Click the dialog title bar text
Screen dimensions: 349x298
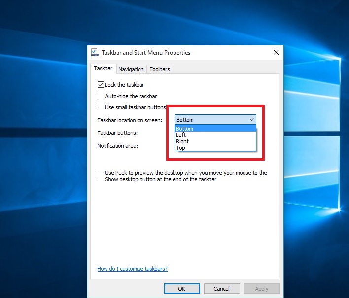click(146, 53)
